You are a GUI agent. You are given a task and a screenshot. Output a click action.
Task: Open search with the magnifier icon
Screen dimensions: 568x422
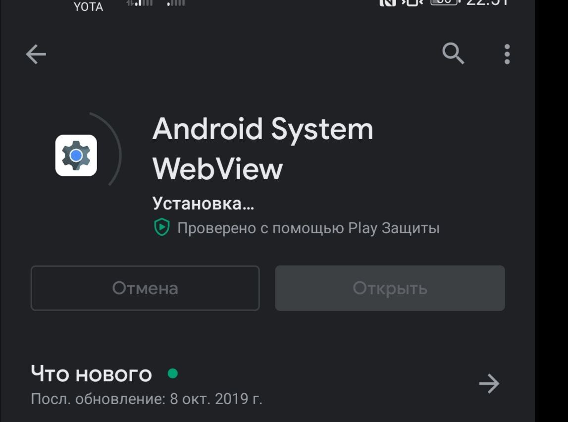point(453,53)
